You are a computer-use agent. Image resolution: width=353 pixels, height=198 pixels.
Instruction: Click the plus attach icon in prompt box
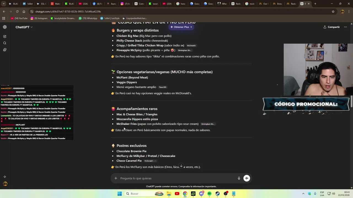tap(116, 178)
